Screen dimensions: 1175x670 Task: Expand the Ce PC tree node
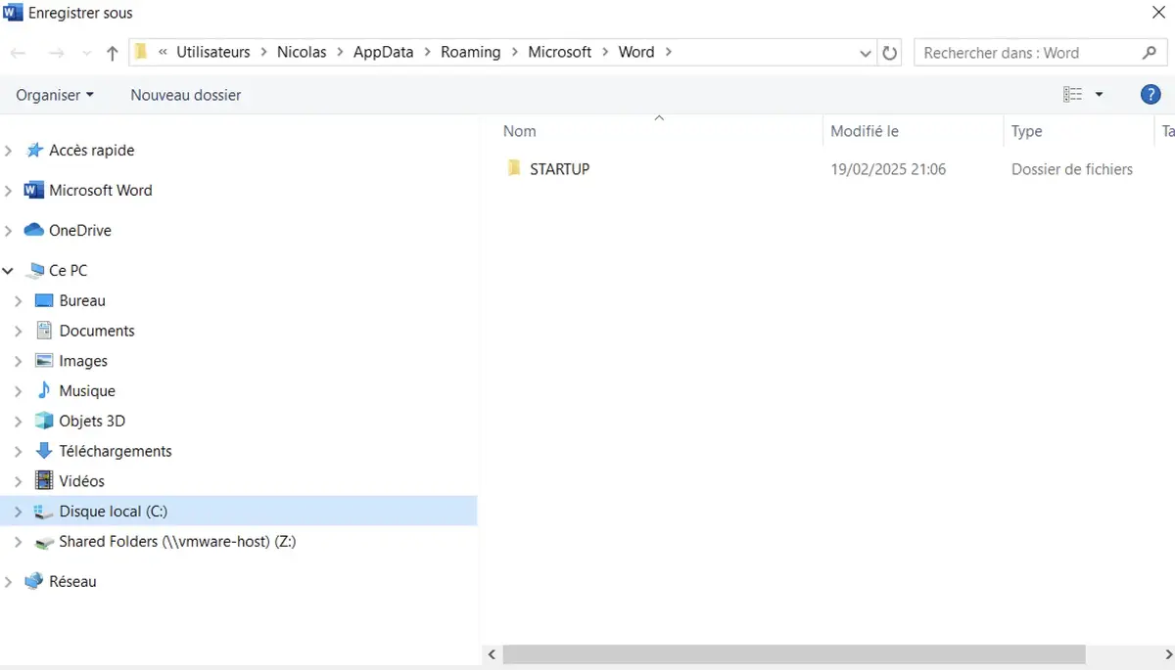click(x=9, y=270)
